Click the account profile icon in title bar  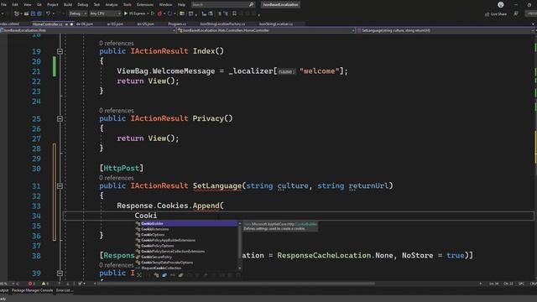[x=501, y=4]
